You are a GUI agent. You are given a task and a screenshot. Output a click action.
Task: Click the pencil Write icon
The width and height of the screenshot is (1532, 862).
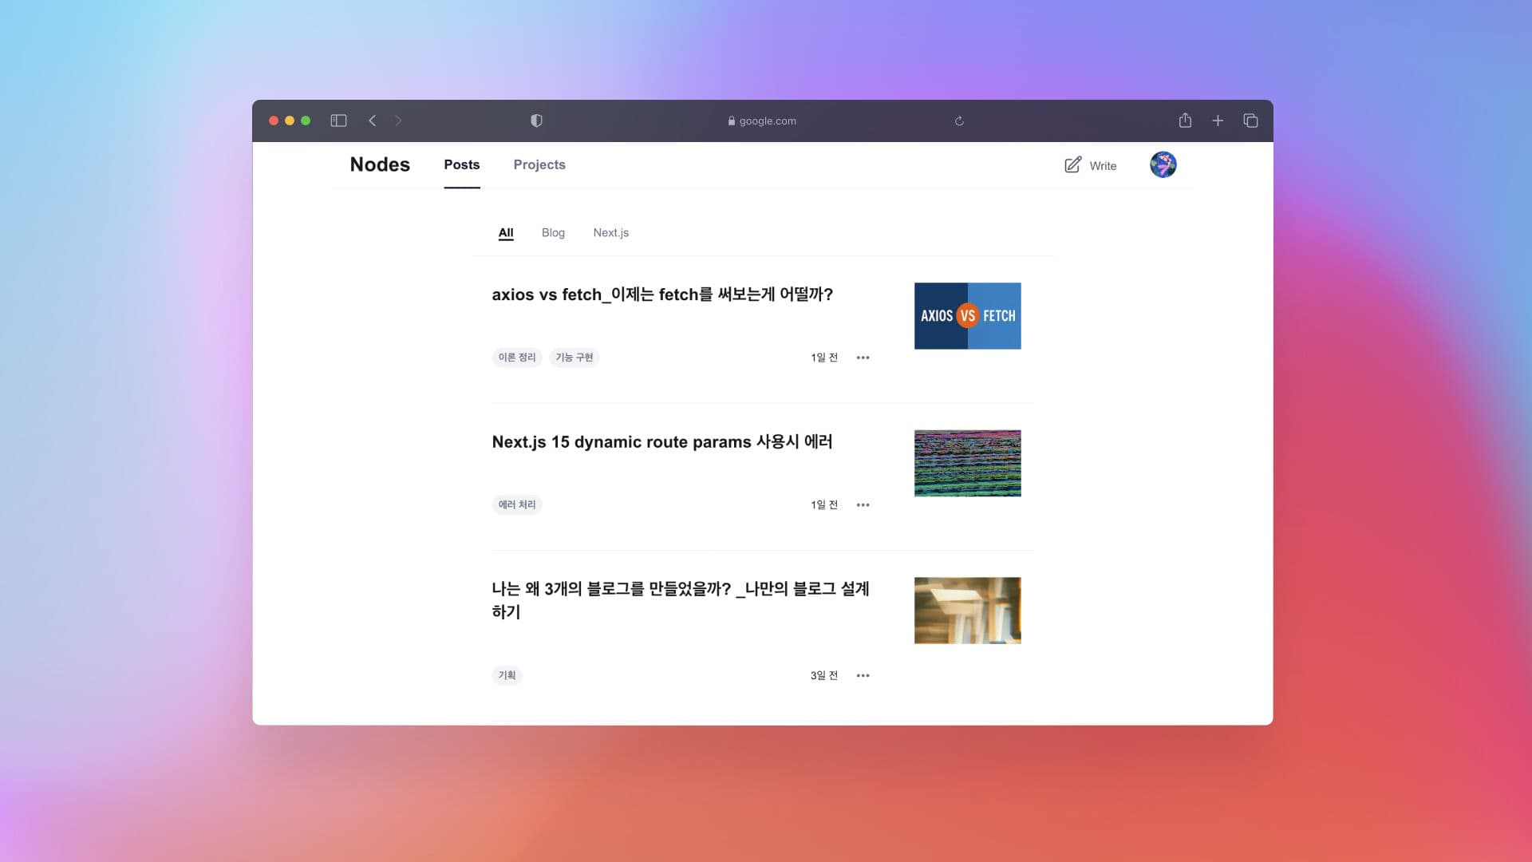tap(1072, 164)
